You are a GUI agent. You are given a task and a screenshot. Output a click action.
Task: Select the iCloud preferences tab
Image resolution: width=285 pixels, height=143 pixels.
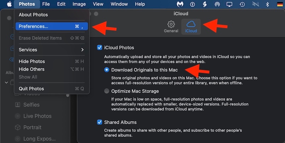(191, 27)
